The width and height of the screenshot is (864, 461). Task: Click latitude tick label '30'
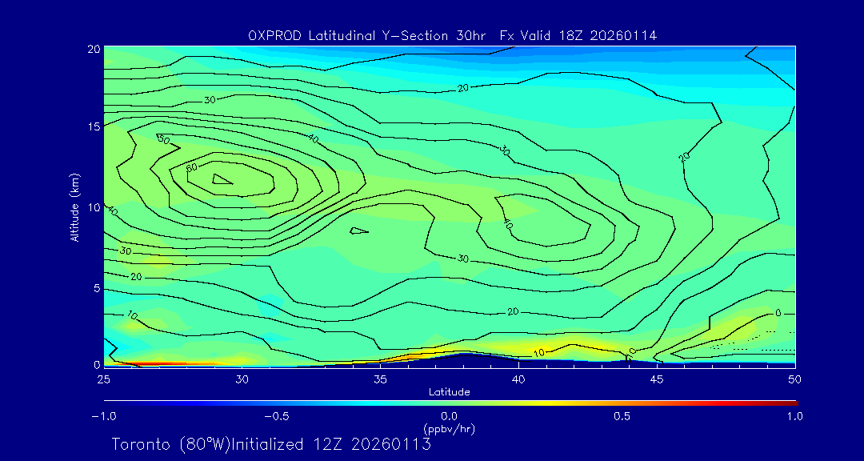[242, 379]
